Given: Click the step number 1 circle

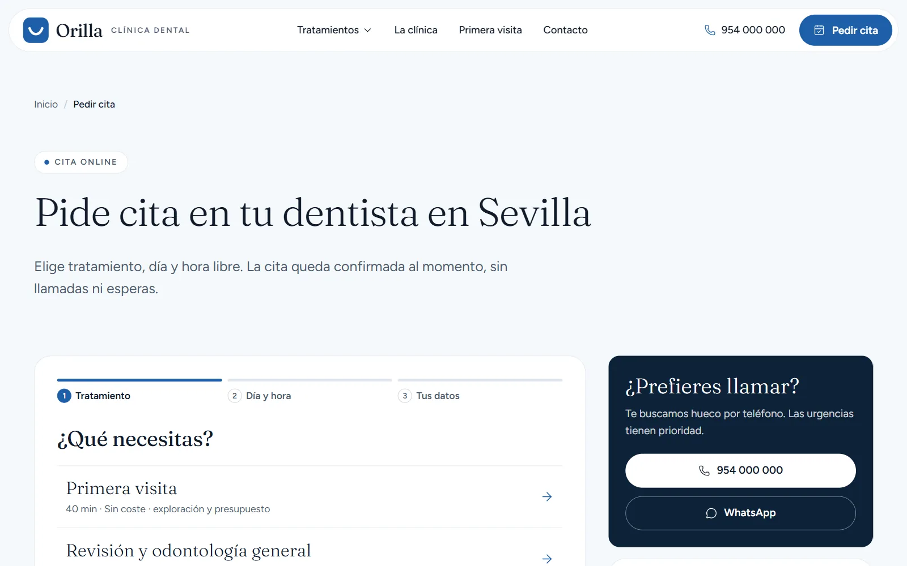Looking at the screenshot, I should pyautogui.click(x=64, y=396).
